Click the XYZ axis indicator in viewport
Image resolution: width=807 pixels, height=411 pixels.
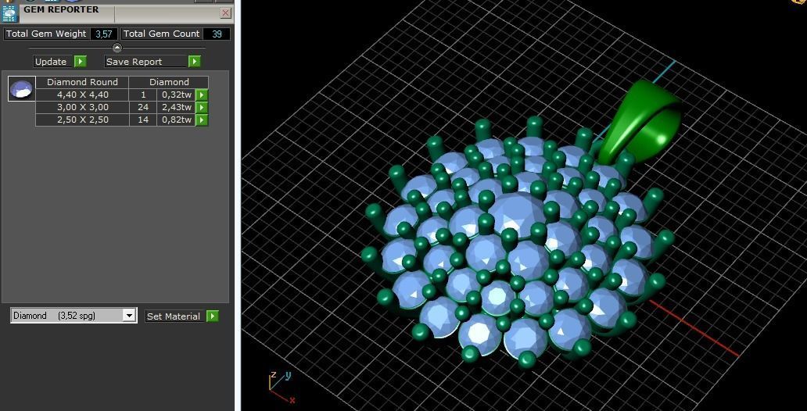tap(282, 387)
